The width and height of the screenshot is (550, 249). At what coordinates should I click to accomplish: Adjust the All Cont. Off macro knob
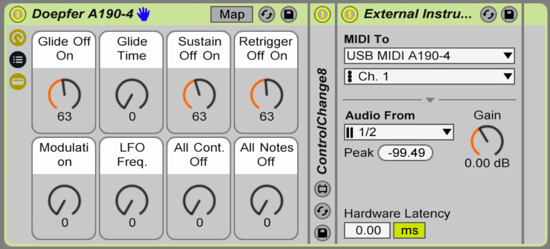point(199,200)
